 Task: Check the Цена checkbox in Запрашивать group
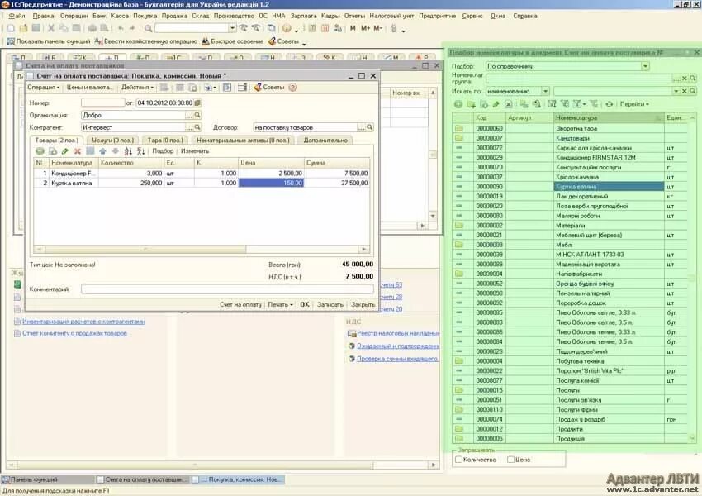click(x=510, y=460)
